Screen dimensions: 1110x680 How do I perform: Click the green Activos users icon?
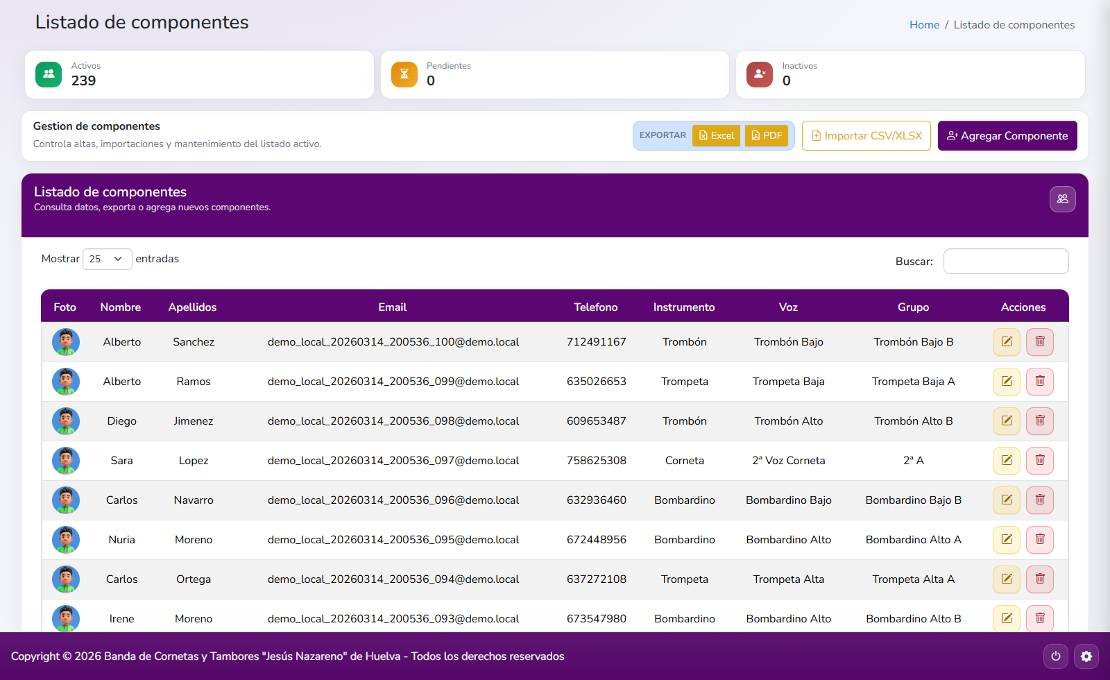(x=49, y=74)
